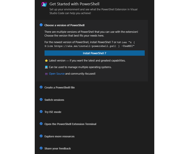This screenshot has height=154, width=189.
Task: Open the PowerShell Extension Terminal step
Action: tap(70, 124)
